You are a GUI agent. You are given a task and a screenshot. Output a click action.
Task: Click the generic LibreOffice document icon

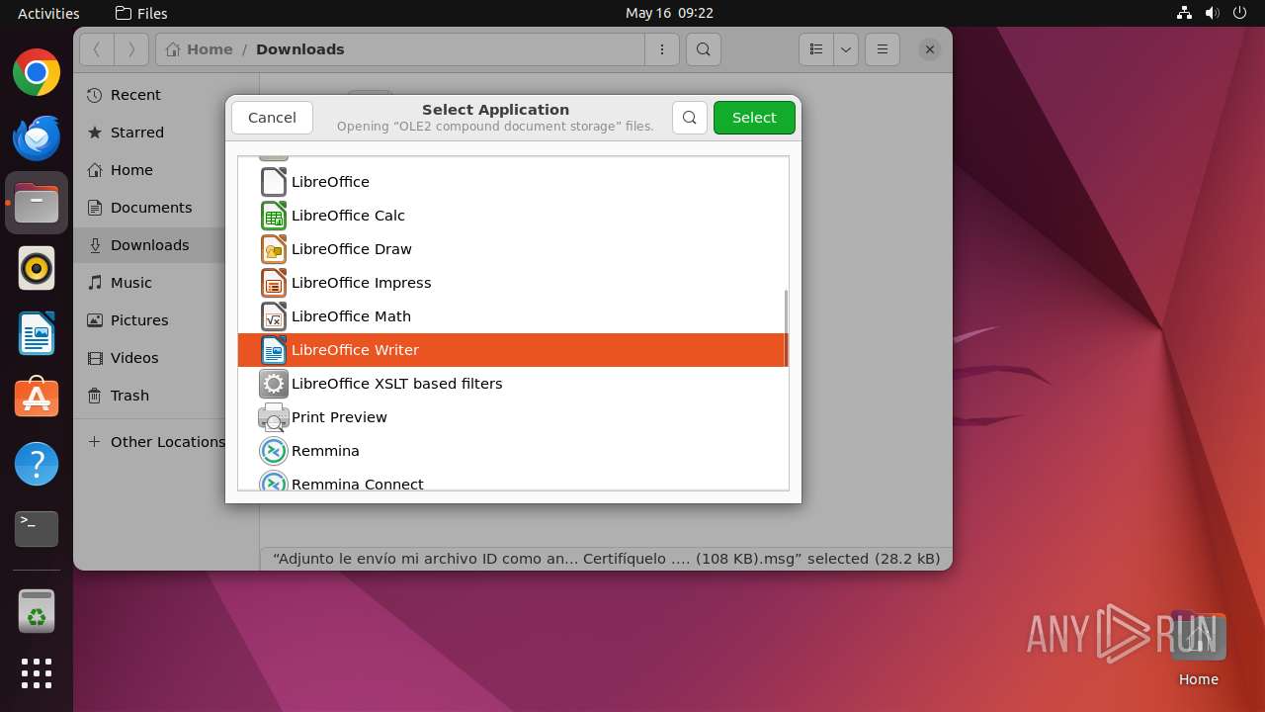pos(274,182)
